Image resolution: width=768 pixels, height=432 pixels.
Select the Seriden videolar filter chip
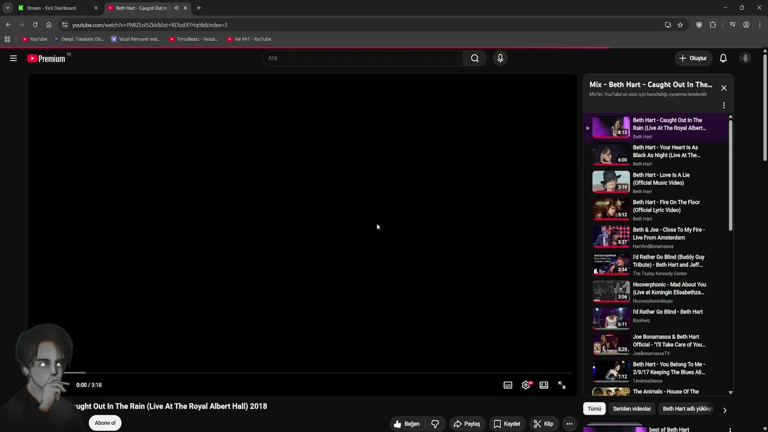(x=632, y=409)
